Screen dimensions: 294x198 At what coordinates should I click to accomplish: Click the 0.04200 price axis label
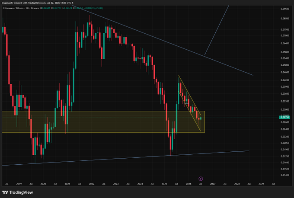(x=284, y=80)
